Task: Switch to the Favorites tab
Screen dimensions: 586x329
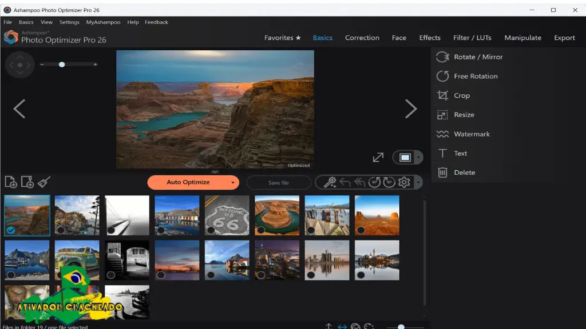Action: (x=283, y=38)
